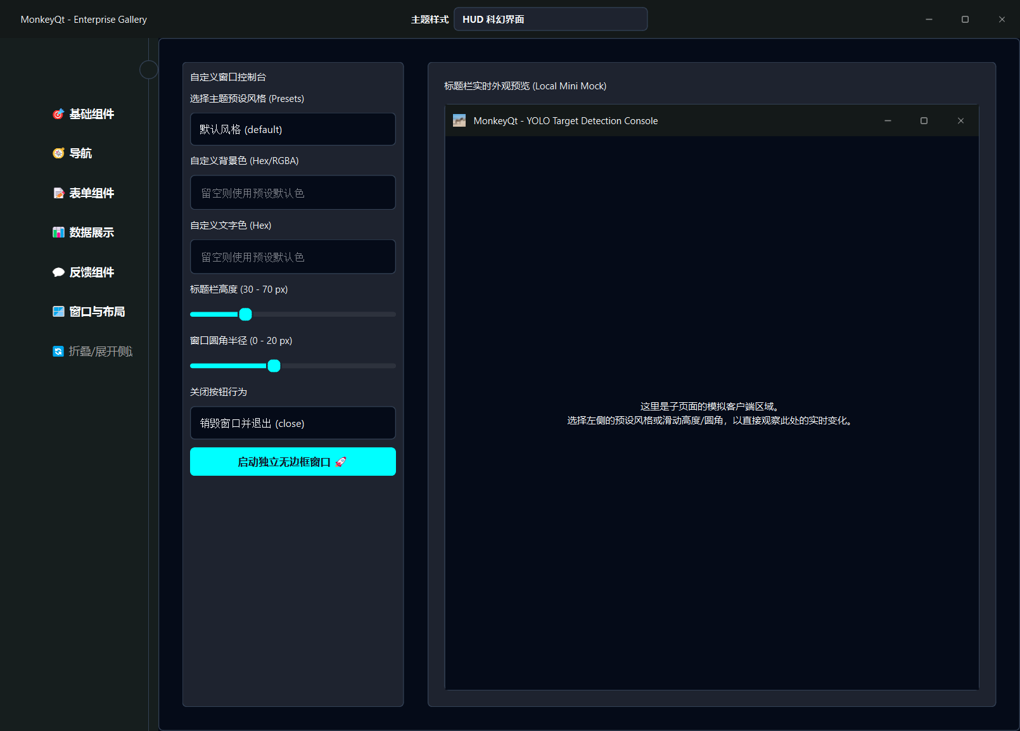Minimize the YOLO Target Detection Console mock window

click(x=888, y=120)
